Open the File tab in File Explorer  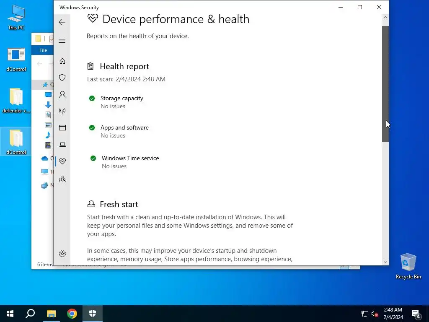(43, 50)
